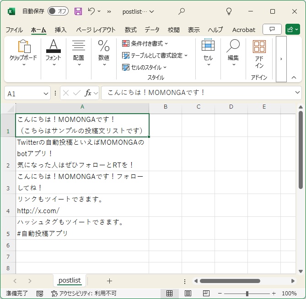This screenshot has height=299, width=306.
Task: Select cell with 'リンクもツイートできます' text
Action: [x=82, y=205]
